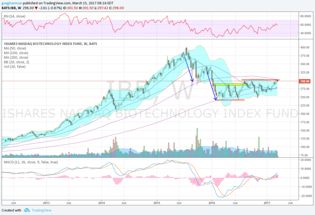Select the RSI (14, close) indicator label

(x=15, y=16)
